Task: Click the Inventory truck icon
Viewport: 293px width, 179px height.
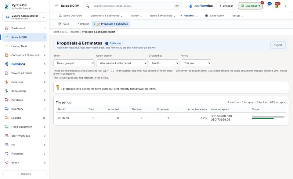Action: pos(6,109)
